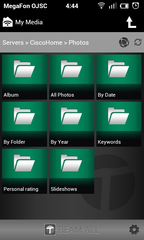Image resolution: width=144 pixels, height=240 pixels.
Task: Tap the alarm clock status icon
Action: (x=135, y=6)
